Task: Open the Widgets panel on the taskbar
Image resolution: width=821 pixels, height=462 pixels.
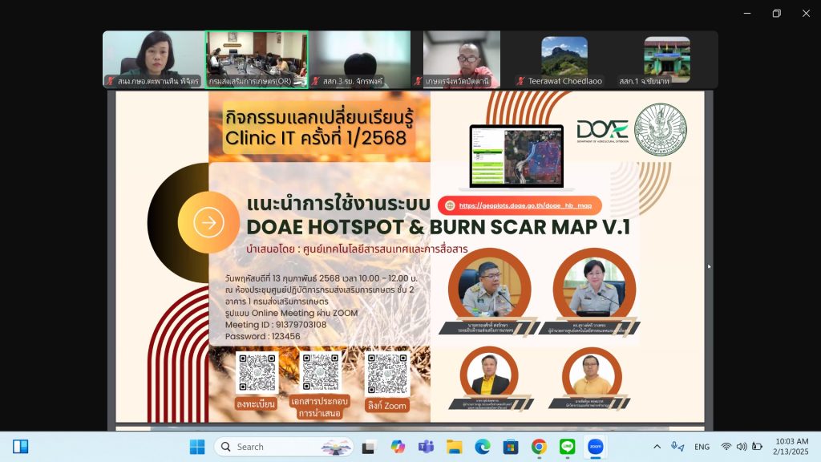Action: [20, 447]
